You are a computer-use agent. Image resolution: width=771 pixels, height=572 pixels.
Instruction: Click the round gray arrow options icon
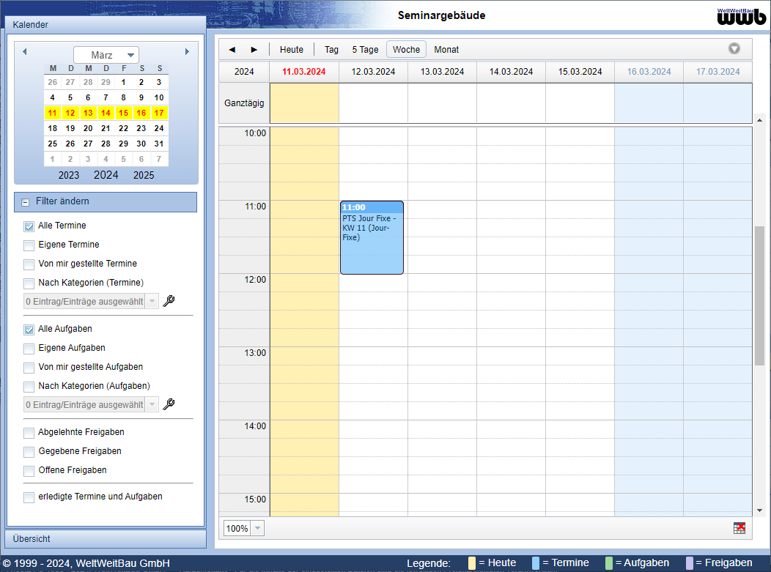734,49
